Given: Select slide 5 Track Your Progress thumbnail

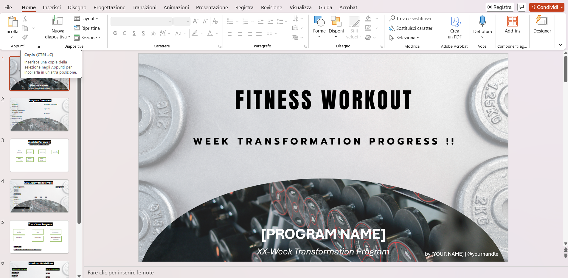Looking at the screenshot, I should [x=39, y=237].
